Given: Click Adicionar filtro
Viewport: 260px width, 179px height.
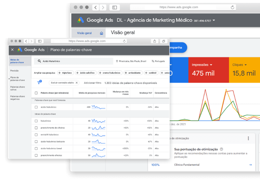Looking at the screenshot, I should click(x=93, y=83).
